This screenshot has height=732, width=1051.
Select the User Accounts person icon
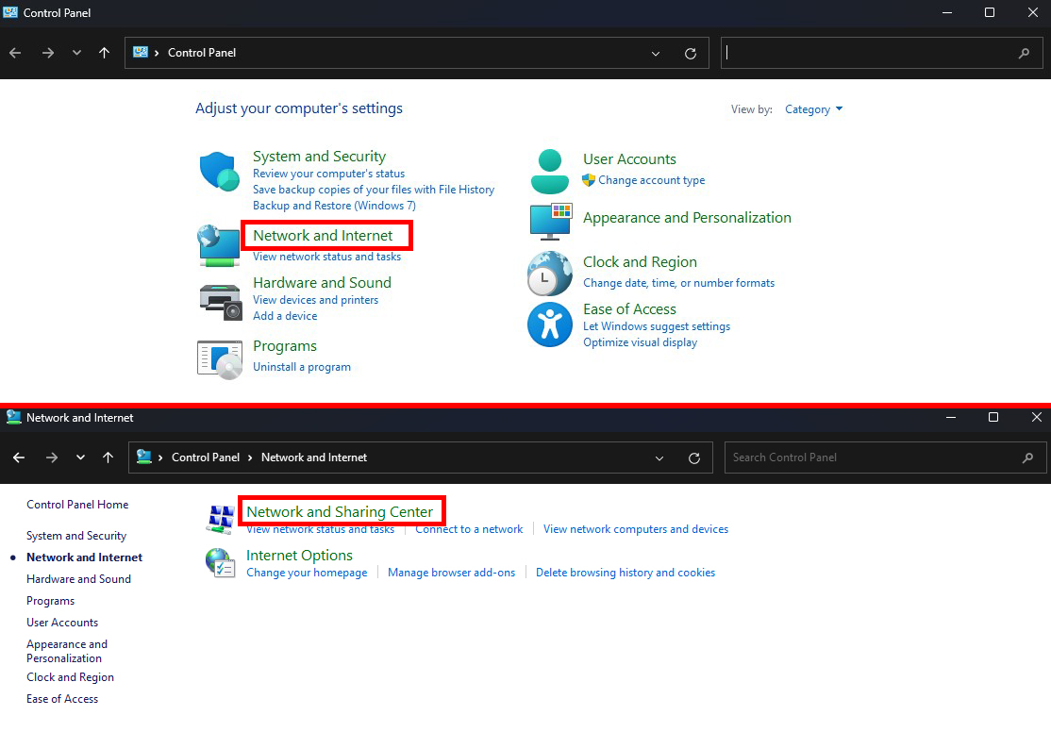(x=550, y=171)
